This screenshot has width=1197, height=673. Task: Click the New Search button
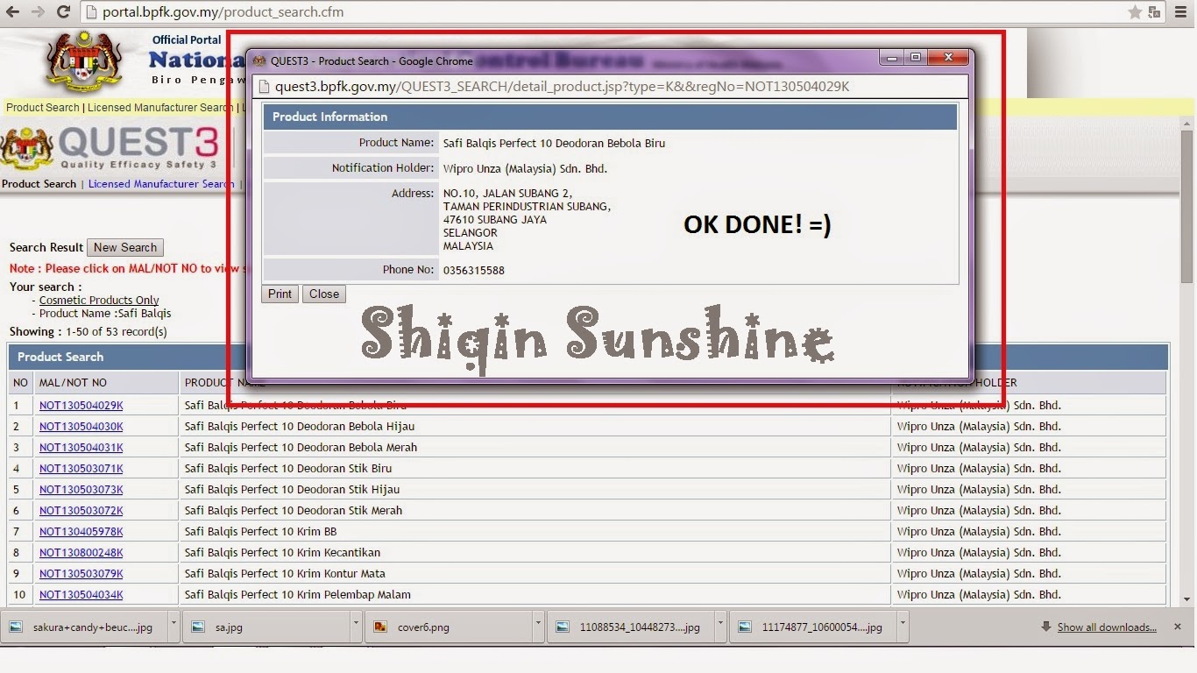click(x=125, y=248)
